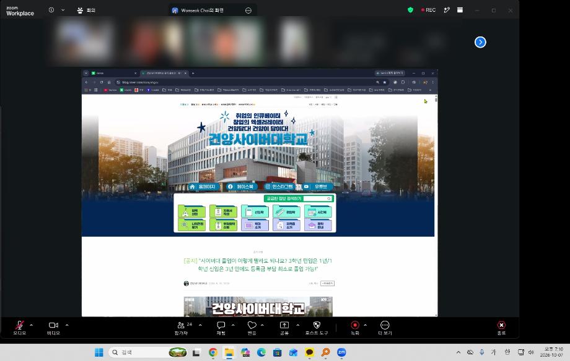Open video options arrow beside 비디오
The height and width of the screenshot is (361, 570).
coord(67,325)
